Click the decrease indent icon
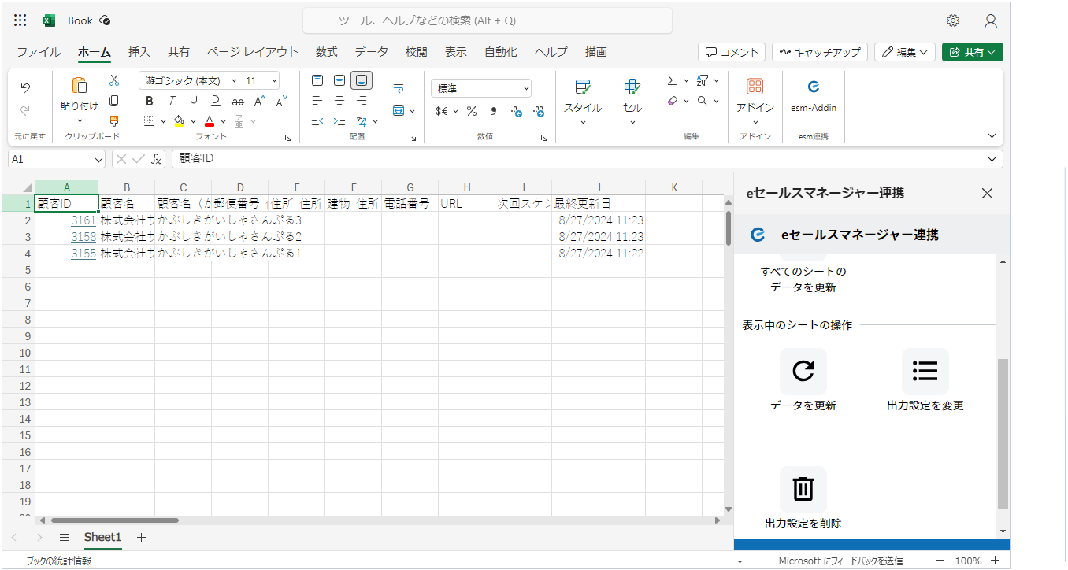Screen dimensions: 1068x570 tap(317, 121)
